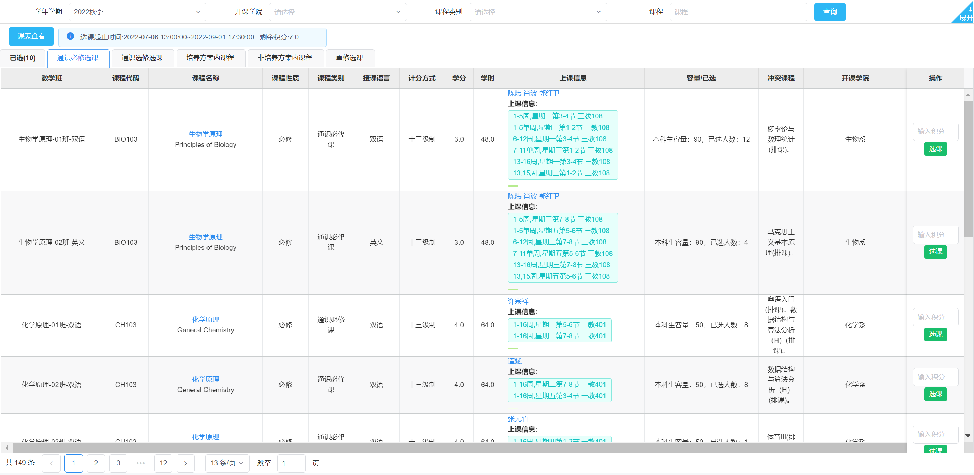Click schedule entry 6-12周,星期一第3-4节 三教108
This screenshot has width=974, height=475.
click(x=559, y=139)
